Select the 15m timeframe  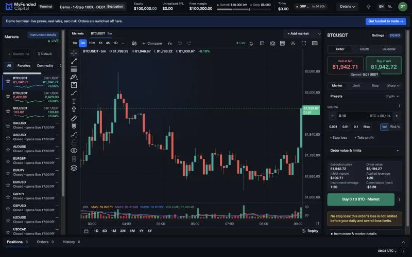(92, 43)
